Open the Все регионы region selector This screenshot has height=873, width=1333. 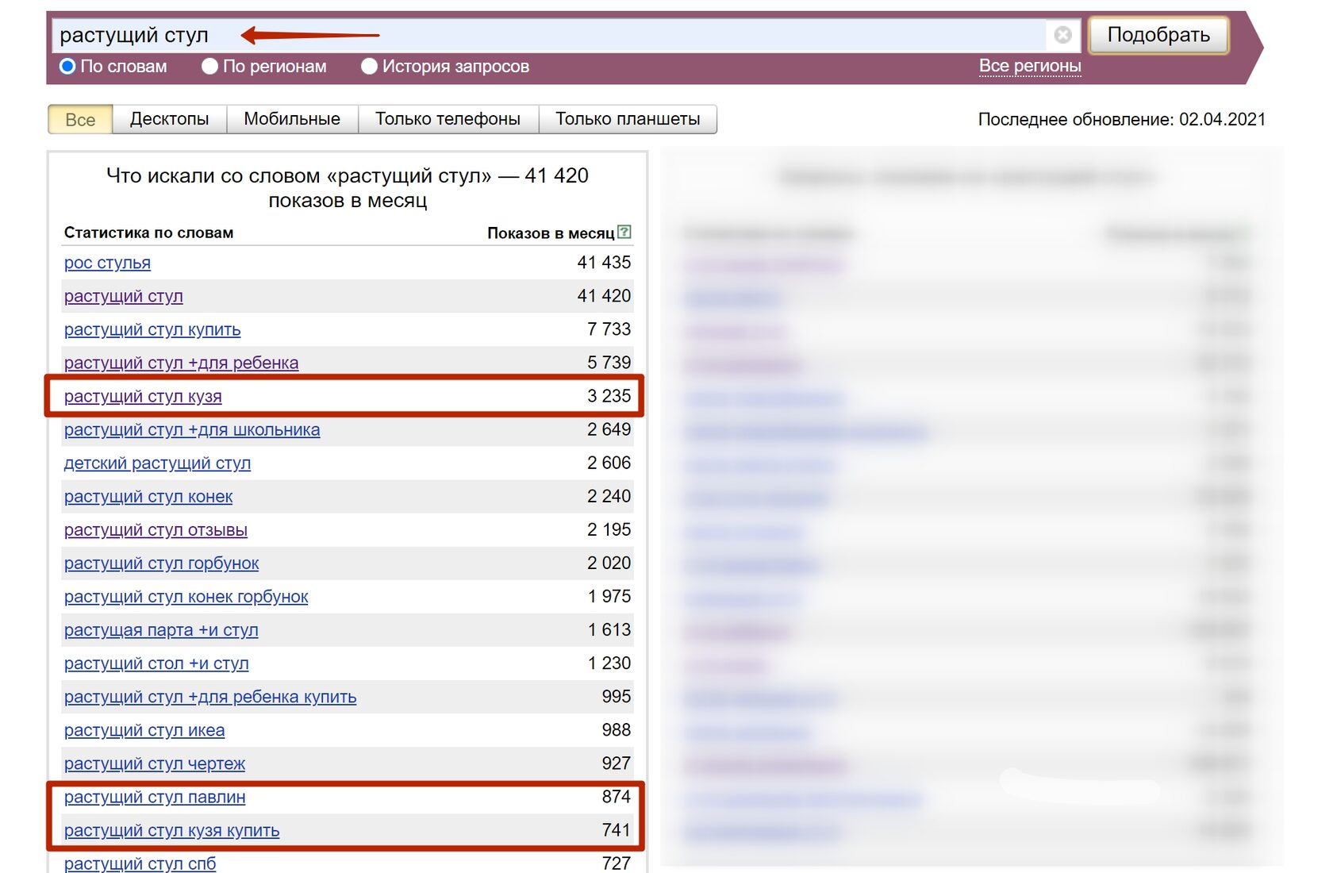1030,66
